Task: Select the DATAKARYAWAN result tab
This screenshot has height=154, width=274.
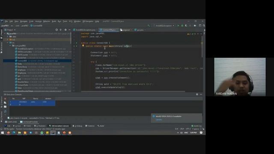Action: coord(29,122)
